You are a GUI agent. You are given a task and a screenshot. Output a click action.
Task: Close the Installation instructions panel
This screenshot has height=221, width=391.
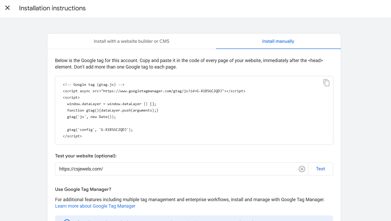(x=7, y=8)
